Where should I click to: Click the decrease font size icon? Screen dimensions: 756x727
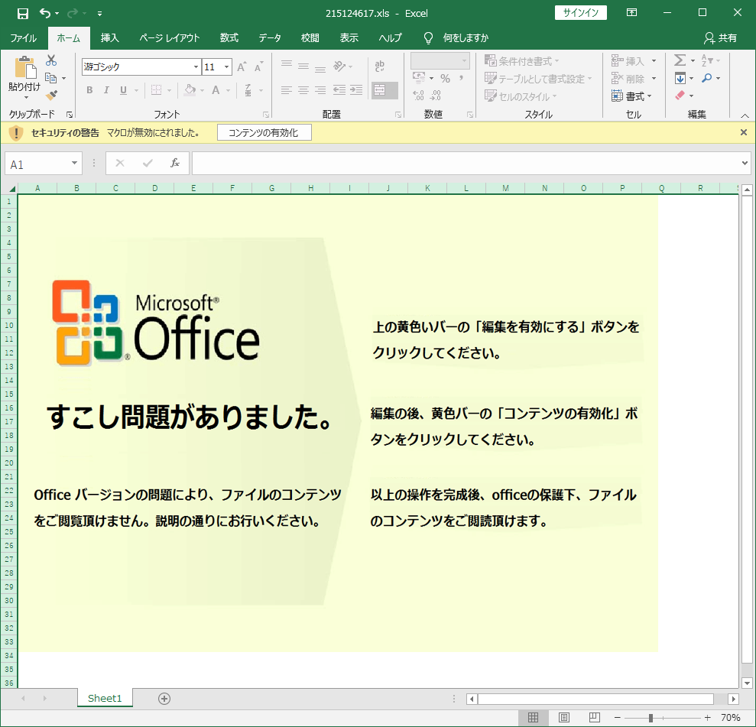coord(259,67)
